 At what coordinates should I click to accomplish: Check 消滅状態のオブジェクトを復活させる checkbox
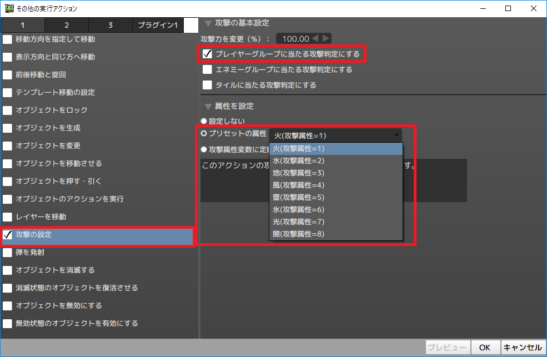click(x=7, y=288)
